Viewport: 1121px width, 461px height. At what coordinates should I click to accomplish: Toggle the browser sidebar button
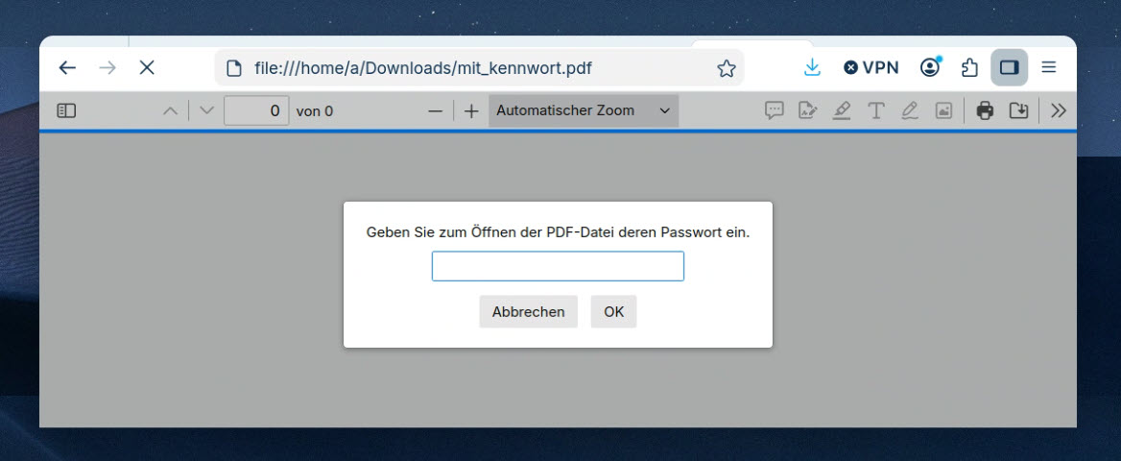pos(1009,67)
